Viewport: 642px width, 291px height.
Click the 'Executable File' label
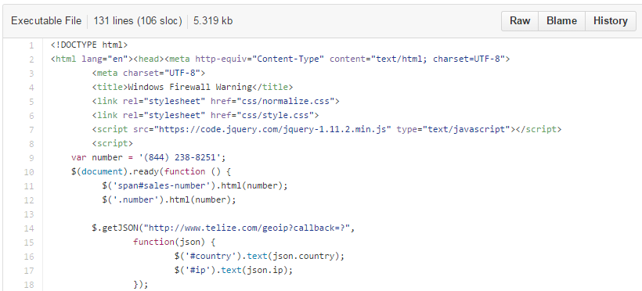coord(46,21)
